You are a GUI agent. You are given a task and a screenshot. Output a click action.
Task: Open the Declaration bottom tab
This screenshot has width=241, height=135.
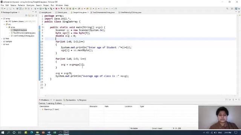(x=70, y=100)
